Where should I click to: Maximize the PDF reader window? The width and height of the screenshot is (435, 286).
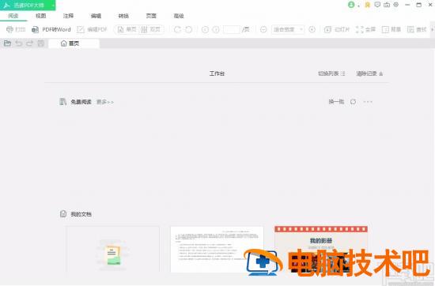click(419, 5)
